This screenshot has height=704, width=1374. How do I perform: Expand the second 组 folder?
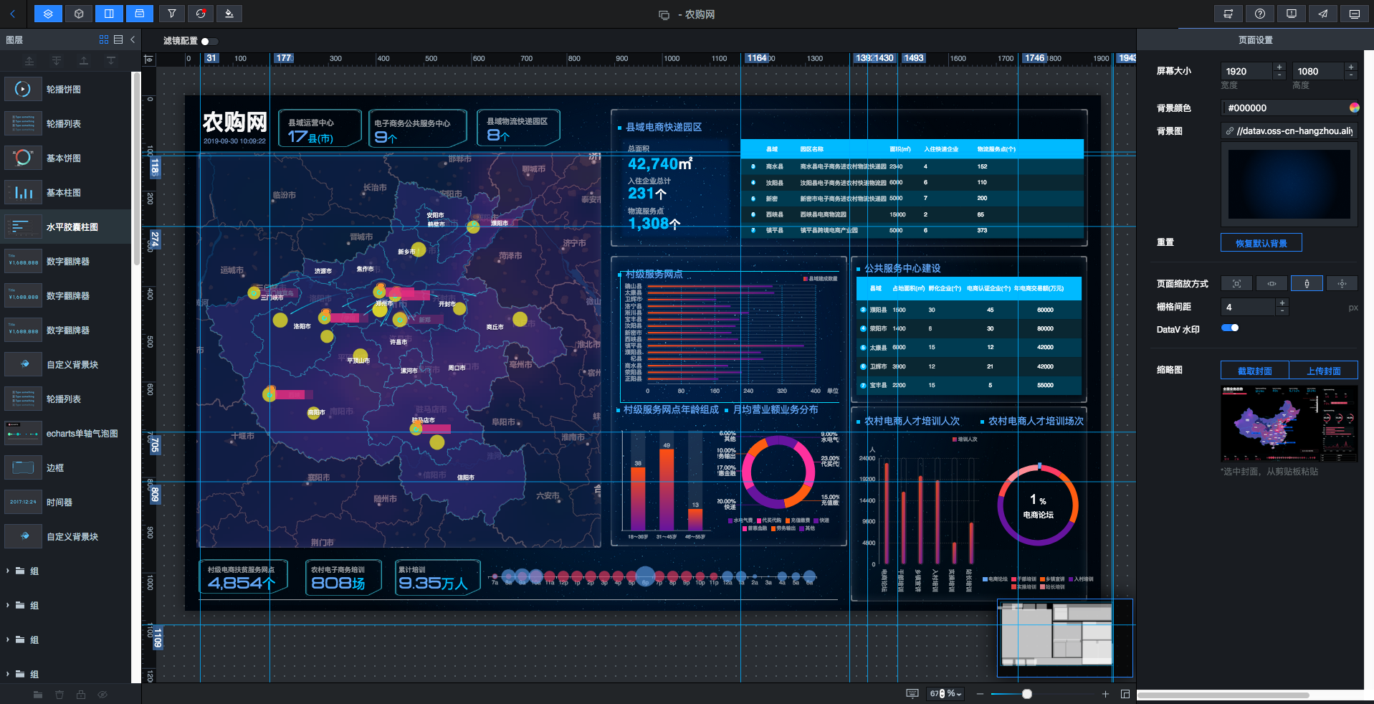coord(8,605)
